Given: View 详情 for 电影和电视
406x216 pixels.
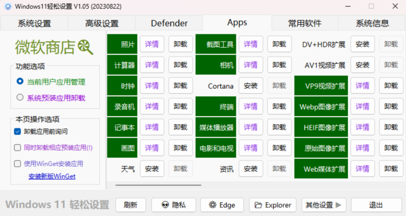Looking at the screenshot, I should (251, 148).
